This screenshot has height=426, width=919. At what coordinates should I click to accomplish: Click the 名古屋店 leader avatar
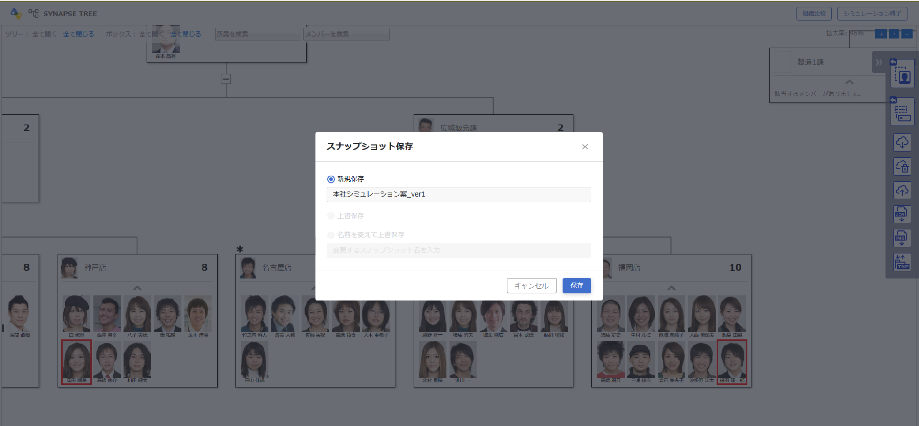click(248, 268)
